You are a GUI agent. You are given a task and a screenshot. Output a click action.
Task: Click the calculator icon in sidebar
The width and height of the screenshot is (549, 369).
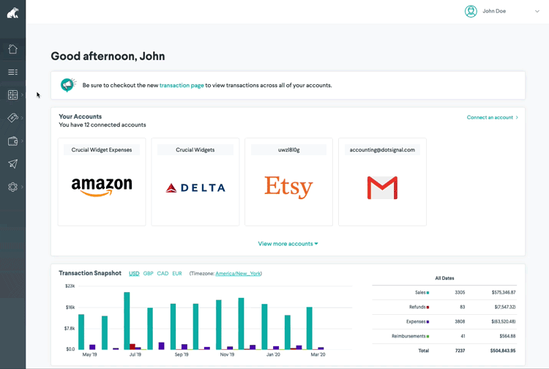[x=12, y=95]
